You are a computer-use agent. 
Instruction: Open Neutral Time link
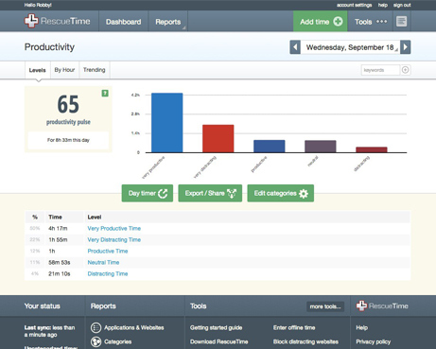click(x=103, y=262)
